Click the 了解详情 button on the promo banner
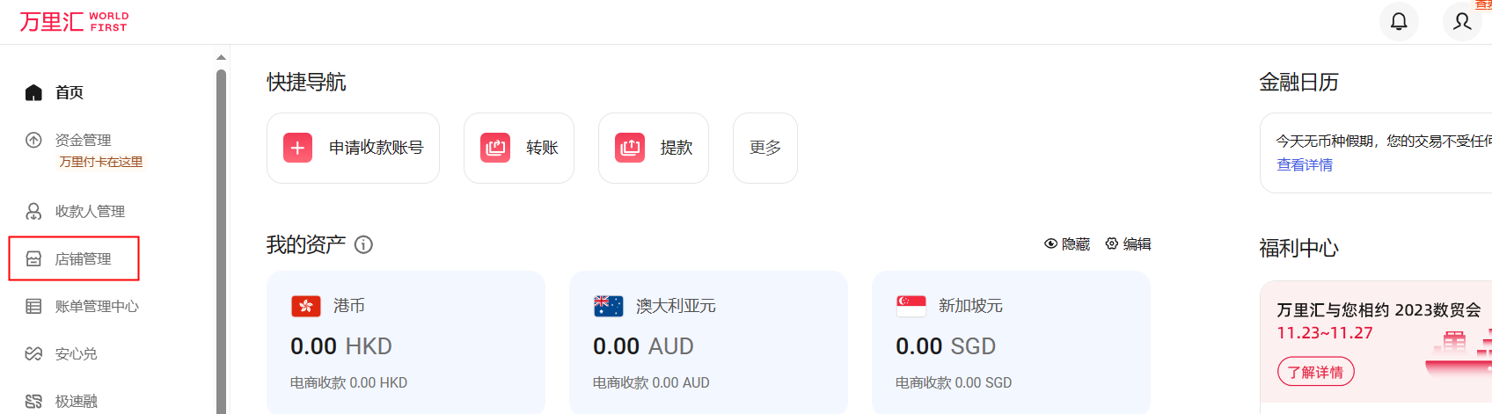 [x=1316, y=372]
